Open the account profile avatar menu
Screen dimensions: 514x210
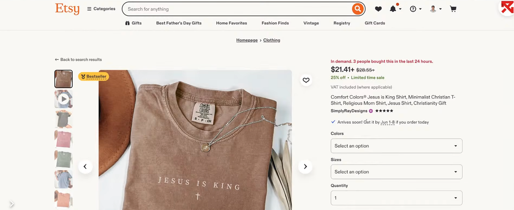click(436, 9)
